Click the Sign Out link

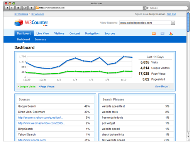click(x=171, y=14)
